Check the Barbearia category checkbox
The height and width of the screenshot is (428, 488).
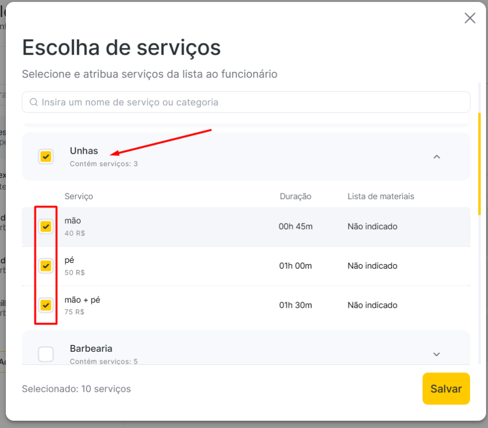point(46,354)
